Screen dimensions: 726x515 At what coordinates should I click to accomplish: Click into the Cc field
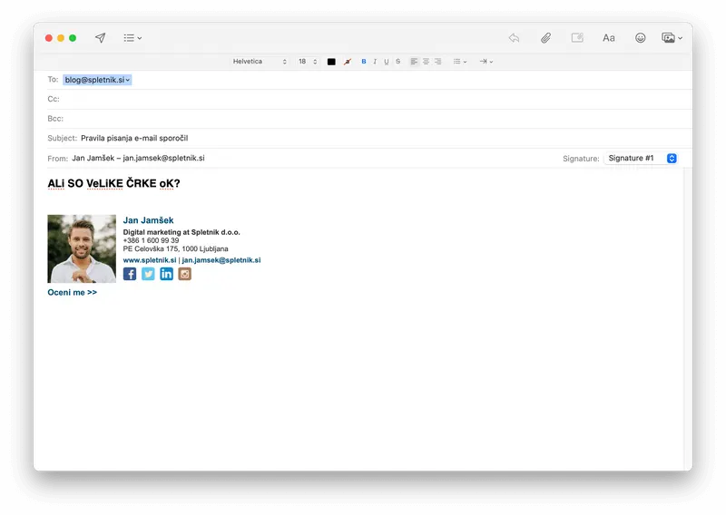click(x=370, y=99)
